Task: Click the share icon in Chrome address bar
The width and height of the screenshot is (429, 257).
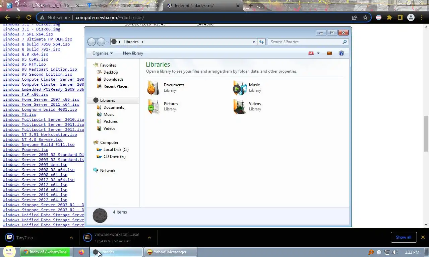Action: point(355,17)
